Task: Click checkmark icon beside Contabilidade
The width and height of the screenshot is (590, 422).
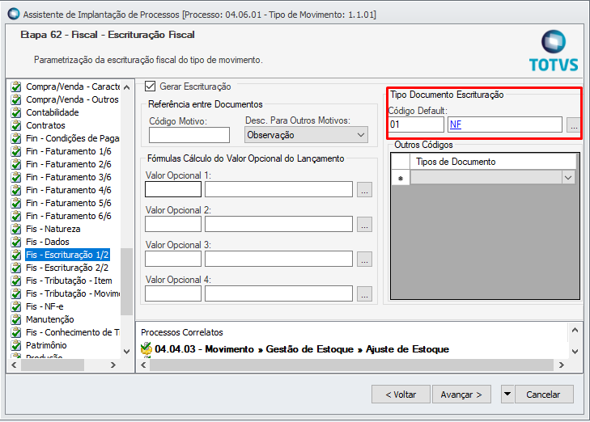Action: [x=16, y=112]
